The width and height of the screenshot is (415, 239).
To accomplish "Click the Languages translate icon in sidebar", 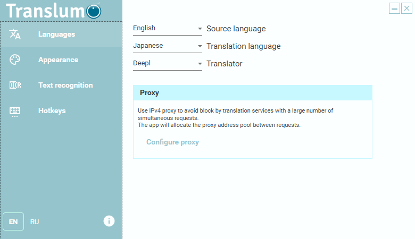I will pyautogui.click(x=15, y=35).
